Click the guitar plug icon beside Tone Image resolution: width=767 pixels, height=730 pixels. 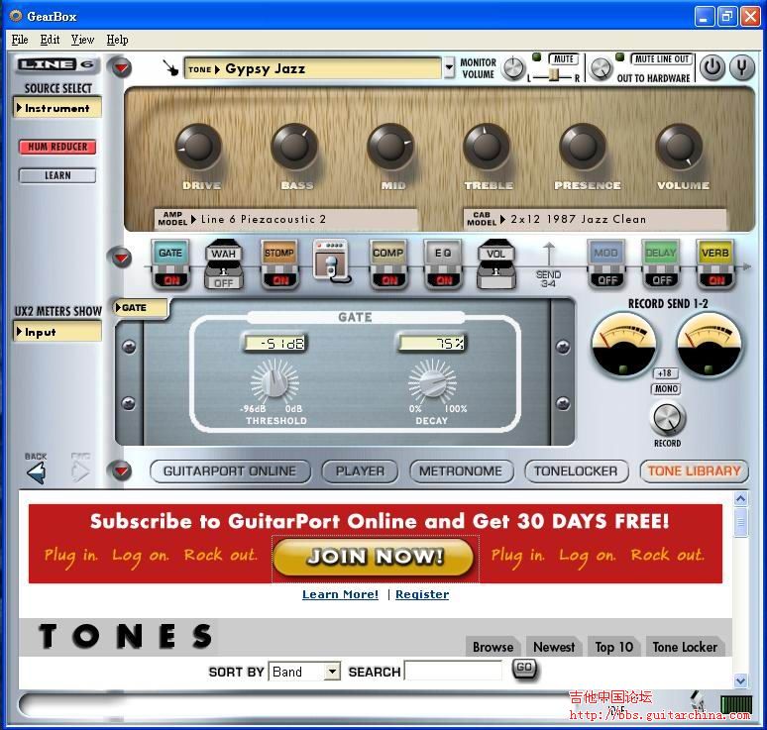coord(170,67)
